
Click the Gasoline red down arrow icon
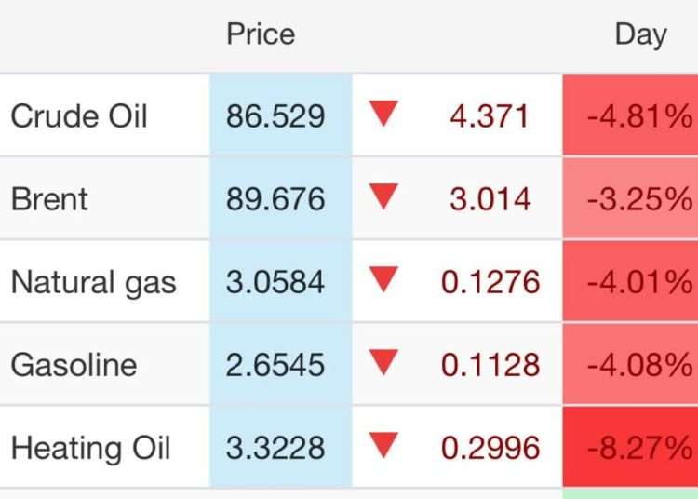[x=383, y=362]
